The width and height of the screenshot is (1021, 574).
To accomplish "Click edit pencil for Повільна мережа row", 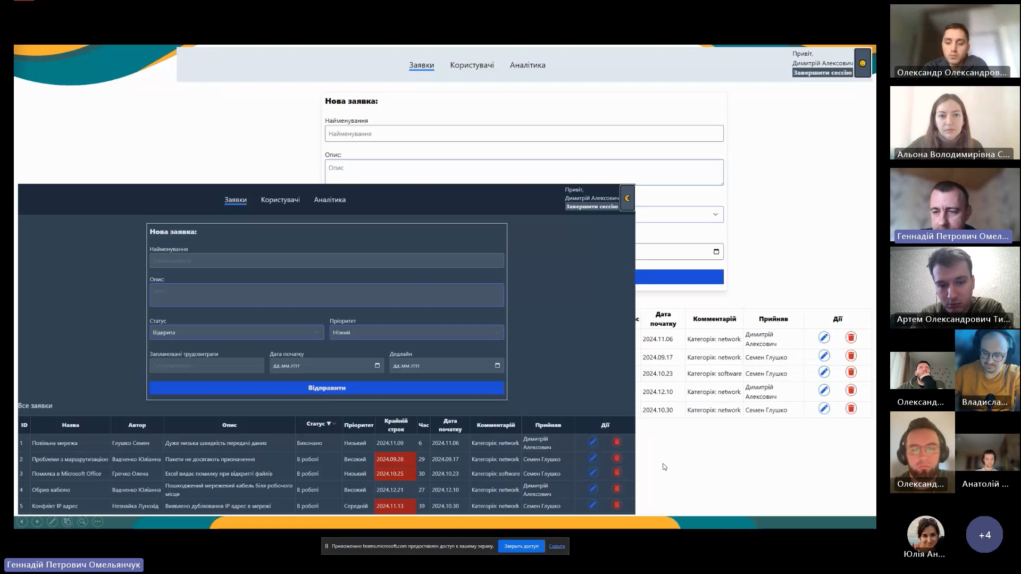I will point(593,442).
